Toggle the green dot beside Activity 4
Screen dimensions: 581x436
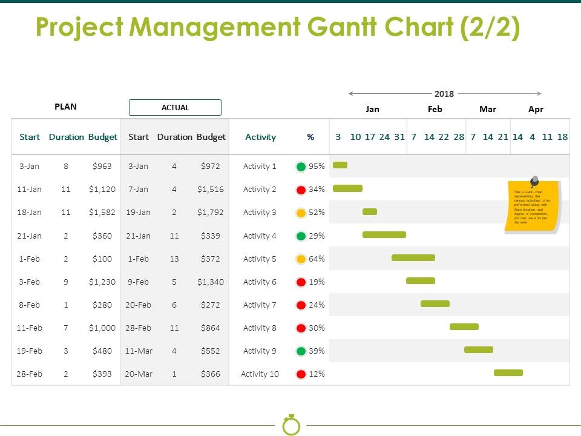pos(301,235)
